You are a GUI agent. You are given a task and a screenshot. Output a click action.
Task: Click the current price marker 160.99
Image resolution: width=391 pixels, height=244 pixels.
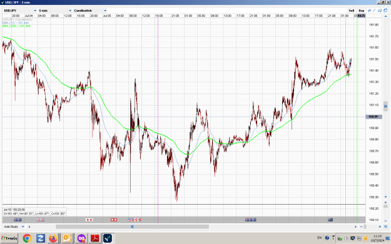(x=373, y=117)
